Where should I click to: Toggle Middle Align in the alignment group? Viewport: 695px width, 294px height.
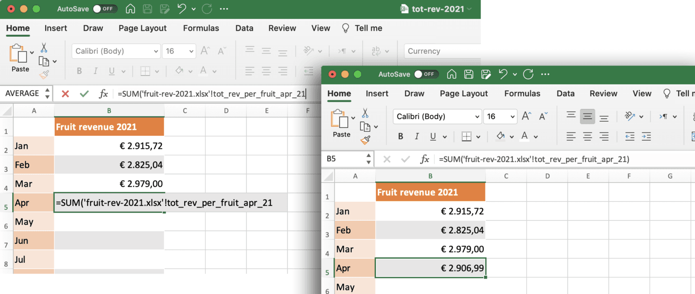(587, 116)
